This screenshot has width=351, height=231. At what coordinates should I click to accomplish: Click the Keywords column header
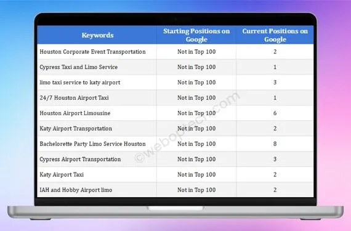pyautogui.click(x=97, y=35)
